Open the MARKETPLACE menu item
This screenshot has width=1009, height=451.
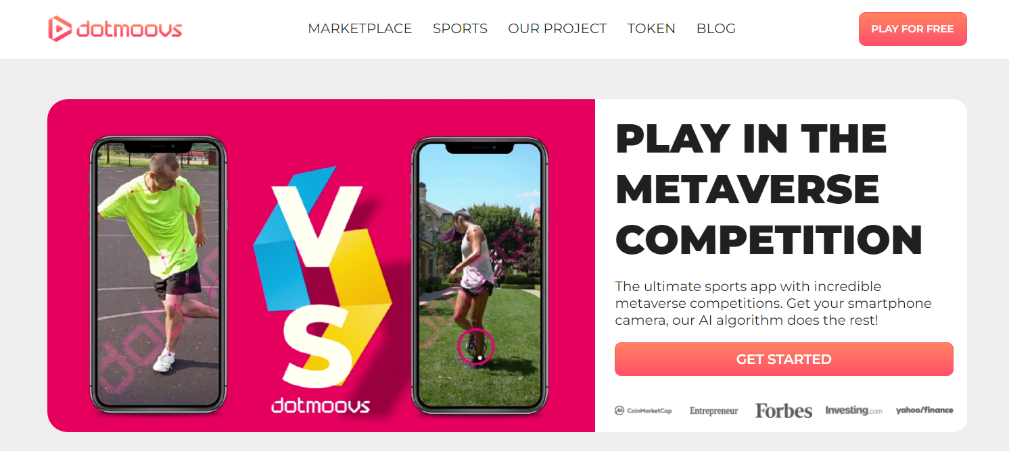(x=360, y=29)
